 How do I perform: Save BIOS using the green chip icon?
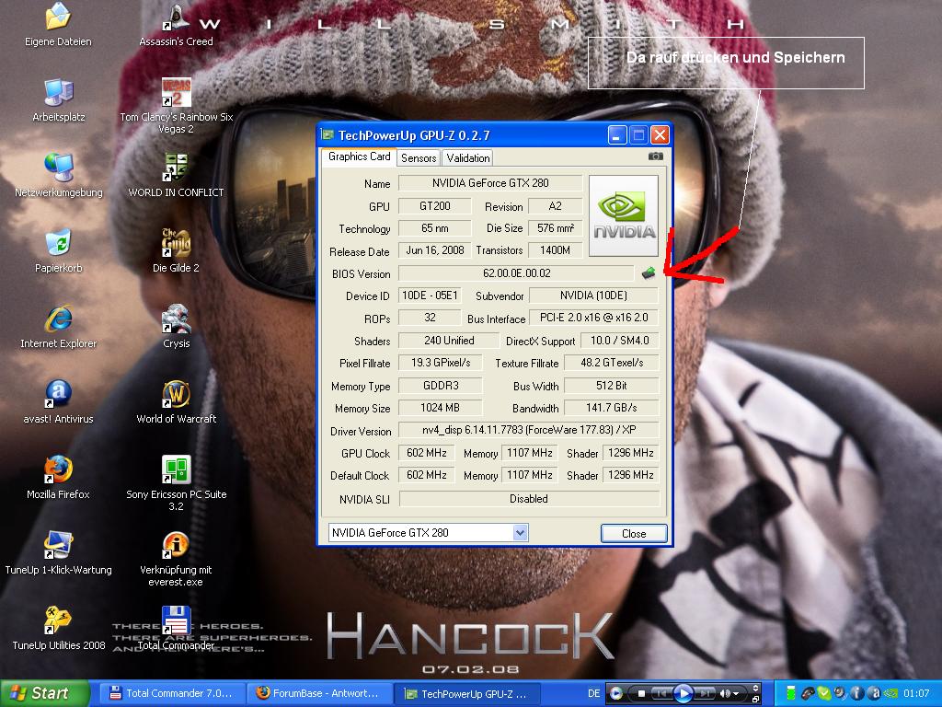(648, 273)
